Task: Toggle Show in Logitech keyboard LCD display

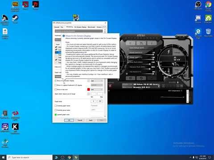Action: pyautogui.click(x=56, y=85)
